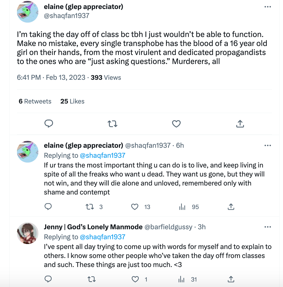Share the main tweet via the share icon
The width and height of the screenshot is (283, 287).
coord(240,123)
